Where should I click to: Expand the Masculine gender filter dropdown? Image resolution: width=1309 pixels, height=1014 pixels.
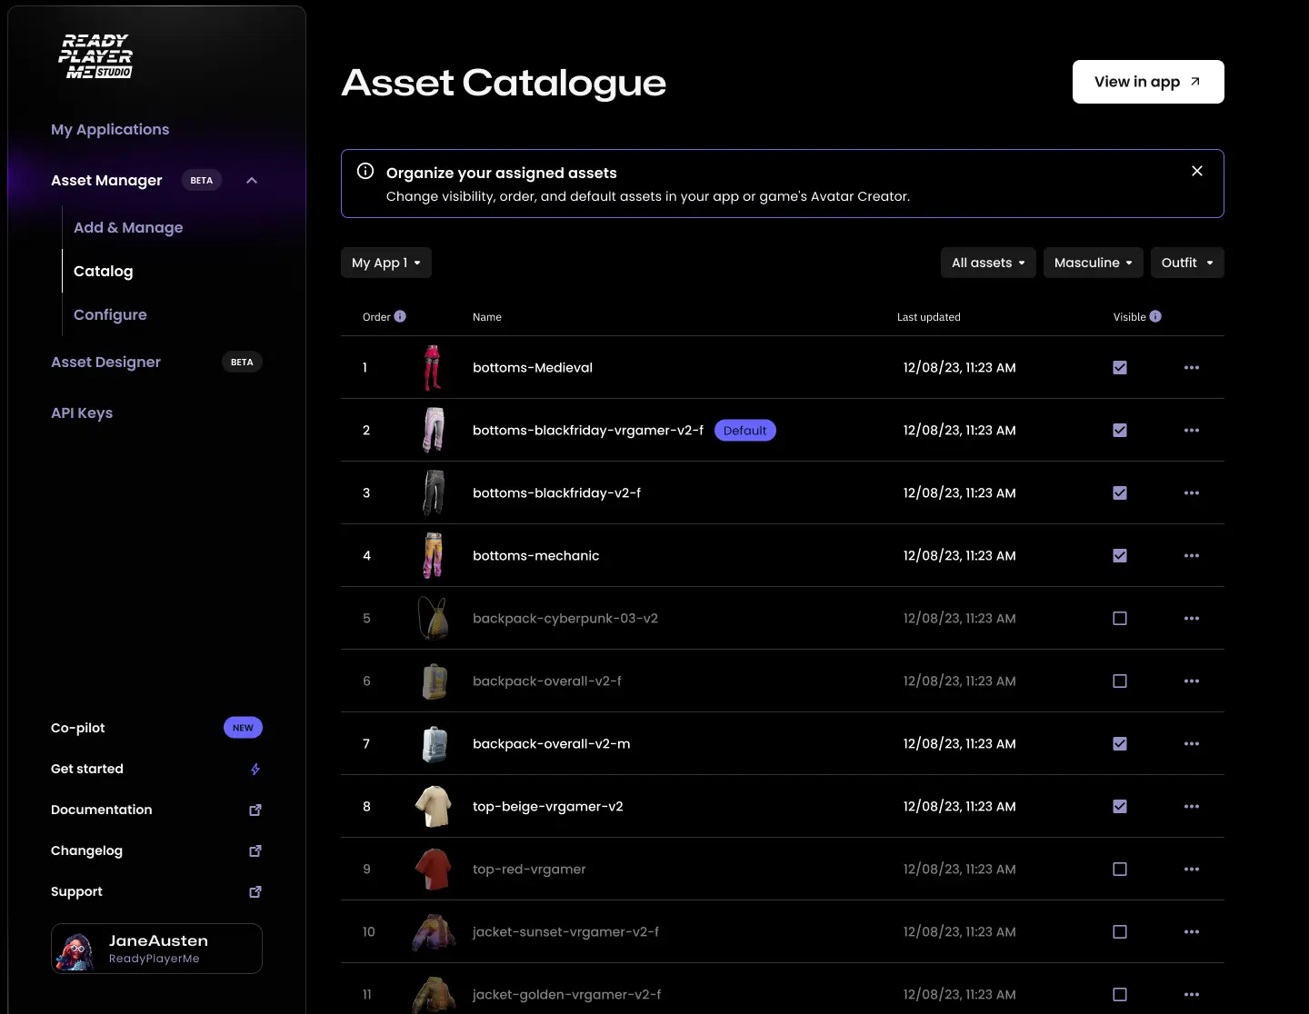(1093, 263)
